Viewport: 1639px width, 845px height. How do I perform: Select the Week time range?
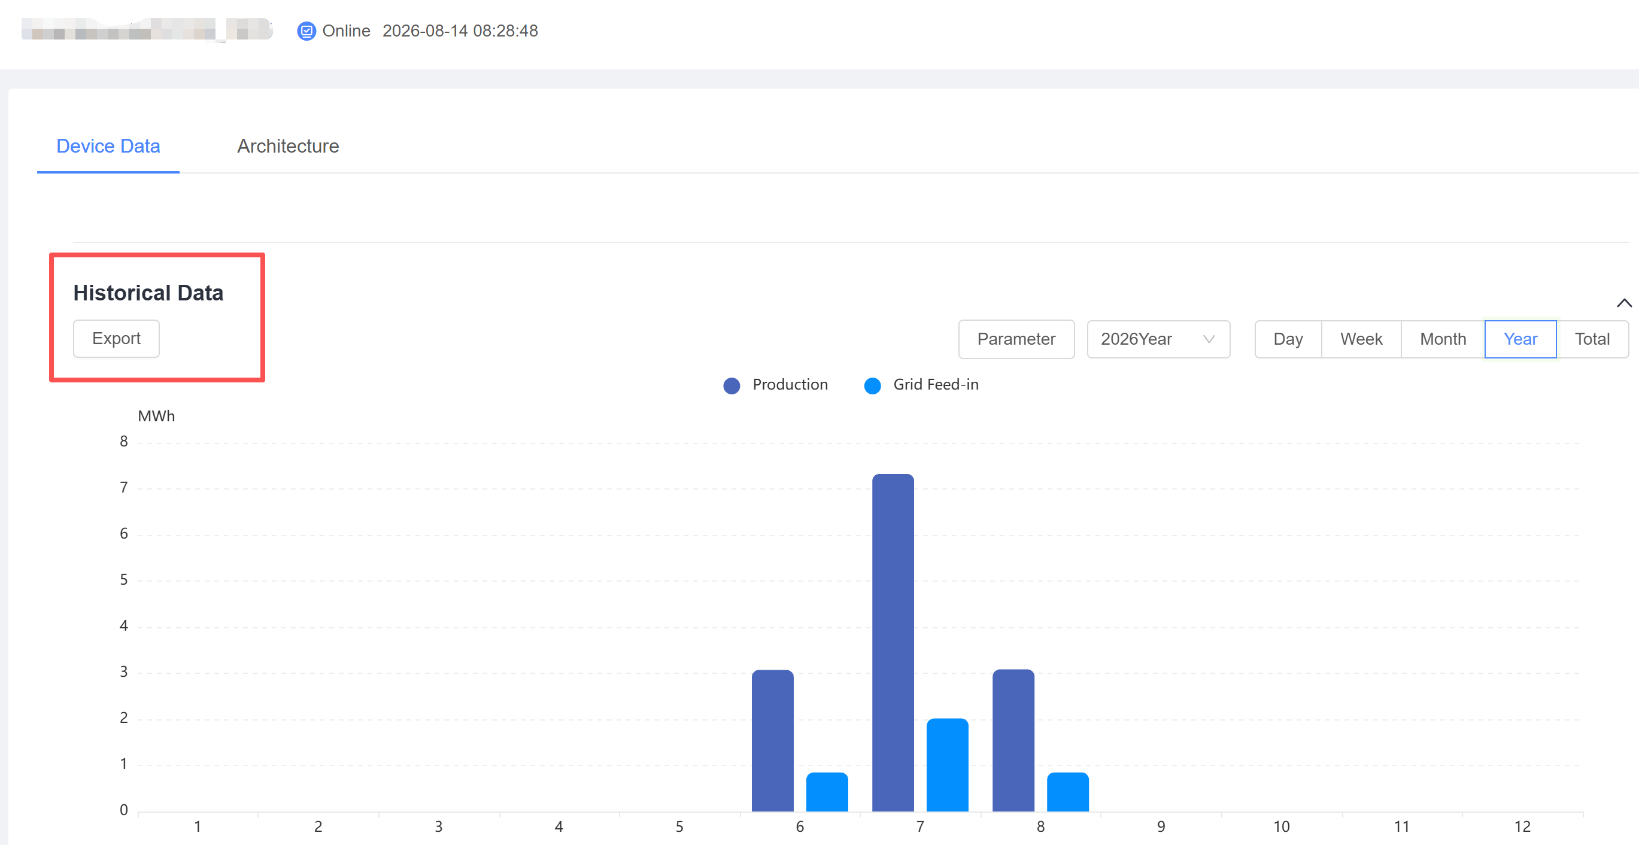tap(1361, 339)
